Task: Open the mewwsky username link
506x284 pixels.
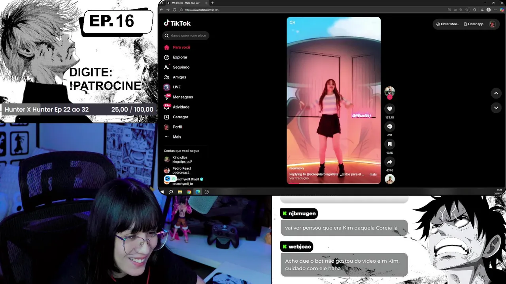Action: [x=296, y=168]
